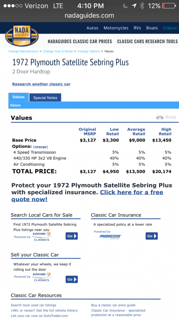The height and width of the screenshot is (318, 179).
Task: Select the Values tab
Action: point(19,97)
